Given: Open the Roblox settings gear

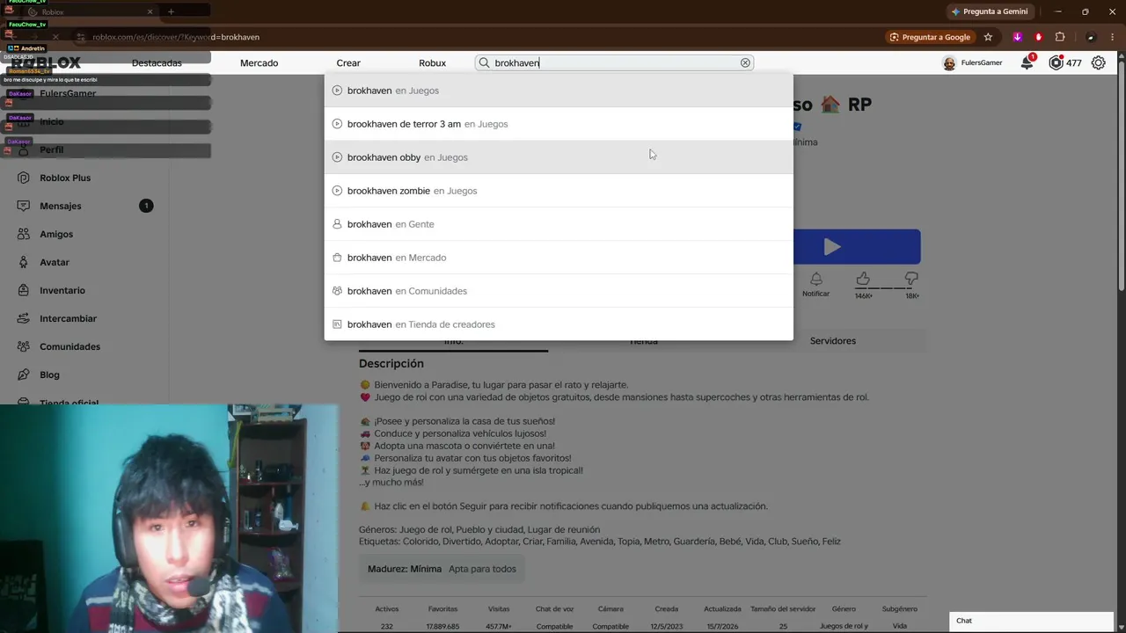Looking at the screenshot, I should 1099,62.
